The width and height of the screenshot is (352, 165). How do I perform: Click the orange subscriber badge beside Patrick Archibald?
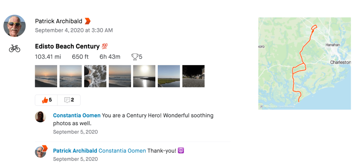pyautogui.click(x=87, y=21)
